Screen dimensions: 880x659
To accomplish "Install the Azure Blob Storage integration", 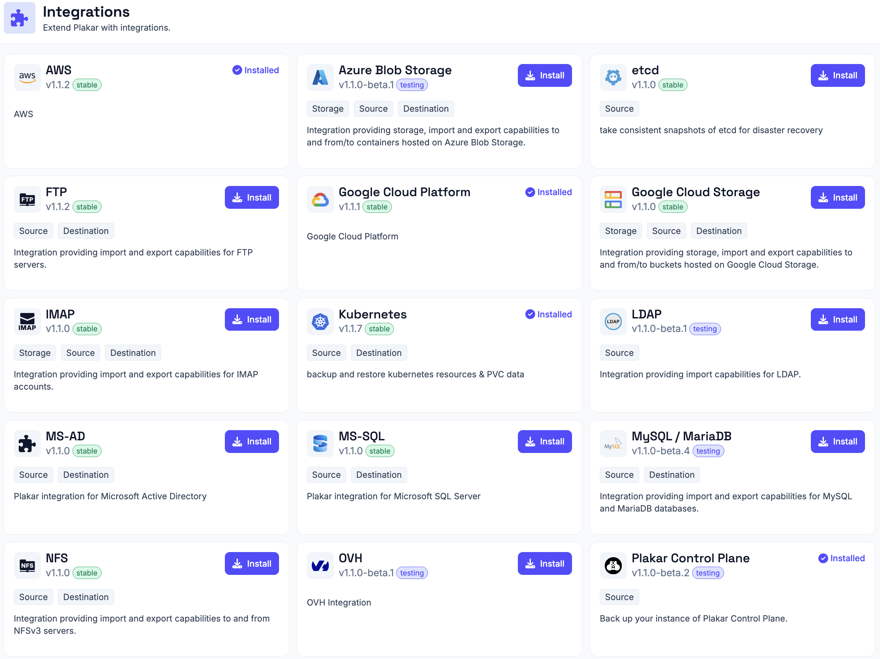I will click(x=545, y=75).
